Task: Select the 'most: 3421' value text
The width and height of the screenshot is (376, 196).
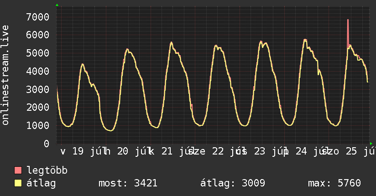Action: pos(128,183)
